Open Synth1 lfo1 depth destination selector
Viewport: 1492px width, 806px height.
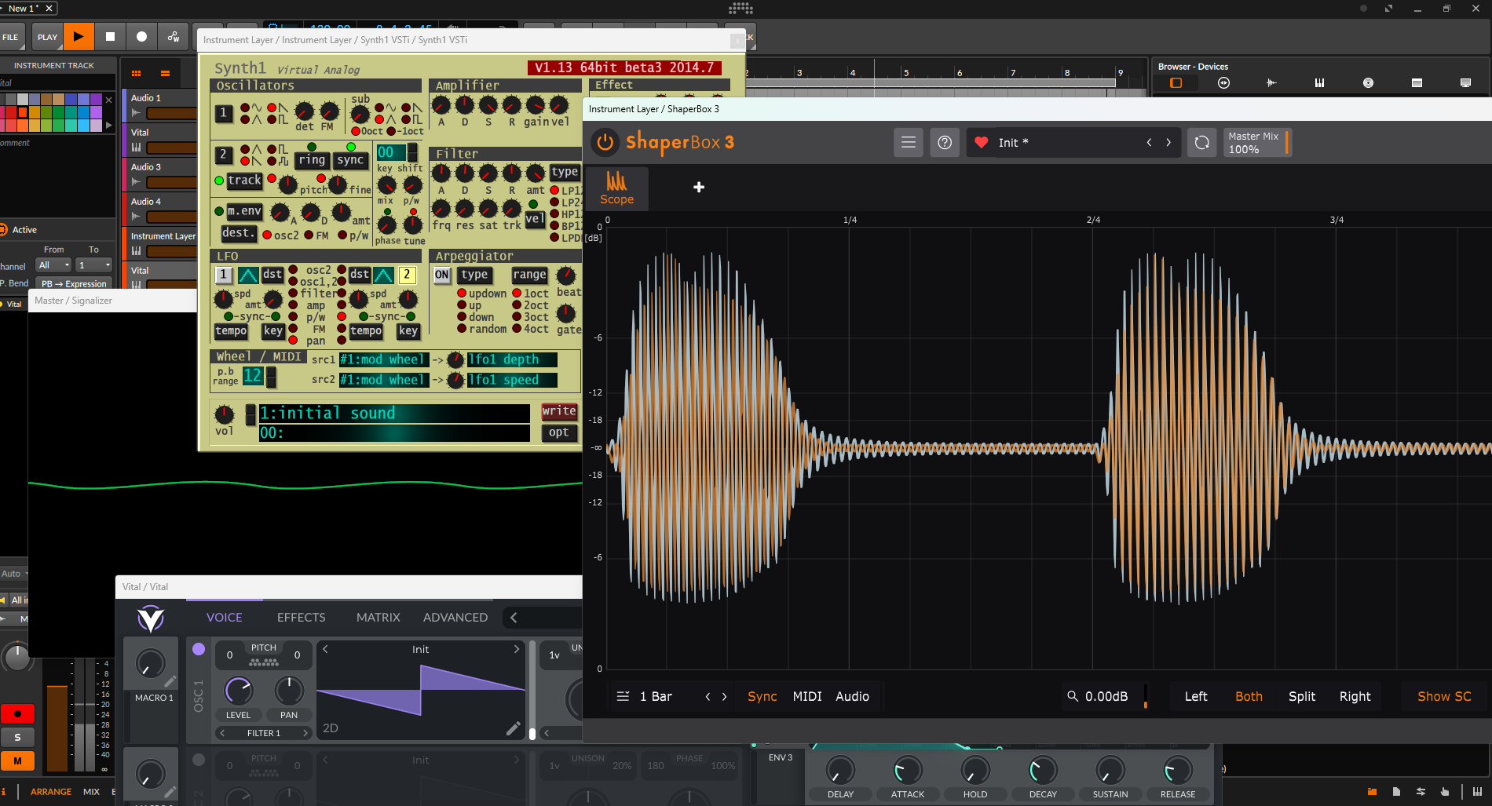pyautogui.click(x=512, y=359)
